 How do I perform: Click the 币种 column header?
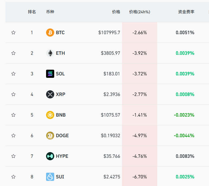(50, 12)
